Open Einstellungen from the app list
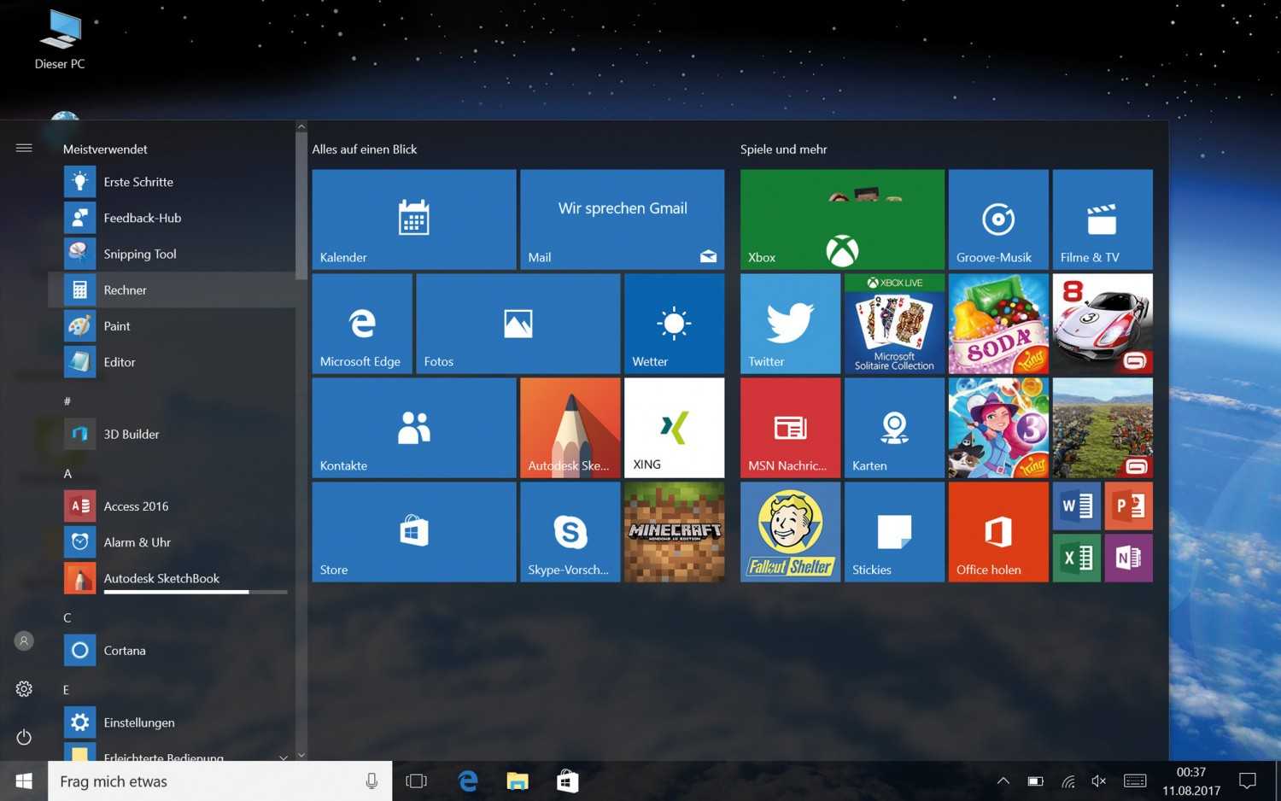Screen dimensions: 1281x801 tap(172, 722)
